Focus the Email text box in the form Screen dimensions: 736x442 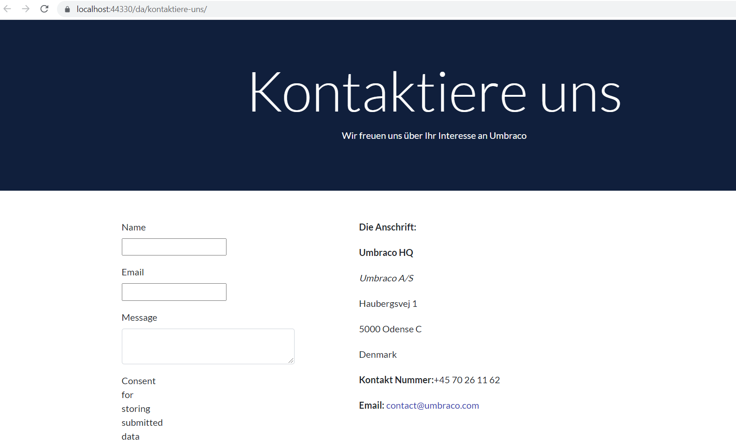174,292
